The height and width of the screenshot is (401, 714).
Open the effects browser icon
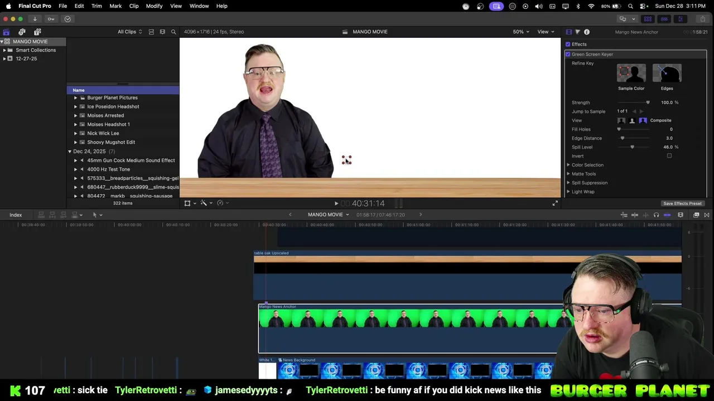click(x=696, y=215)
